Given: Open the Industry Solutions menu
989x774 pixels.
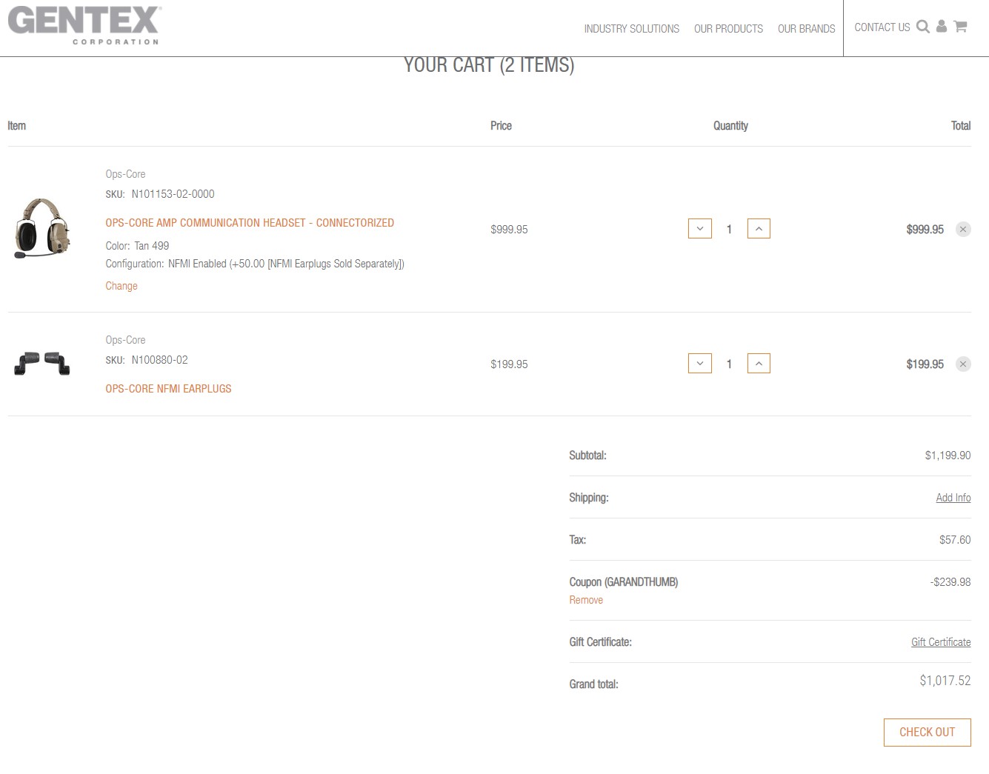Looking at the screenshot, I should (631, 29).
